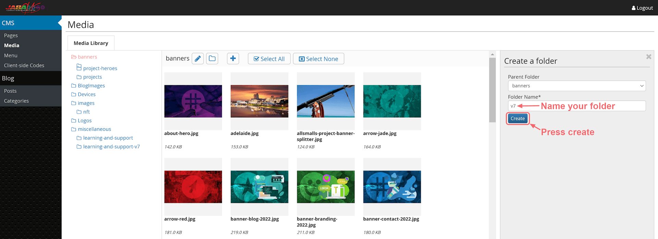Open the BlogImages folder label
This screenshot has width=658, height=239.
91,86
